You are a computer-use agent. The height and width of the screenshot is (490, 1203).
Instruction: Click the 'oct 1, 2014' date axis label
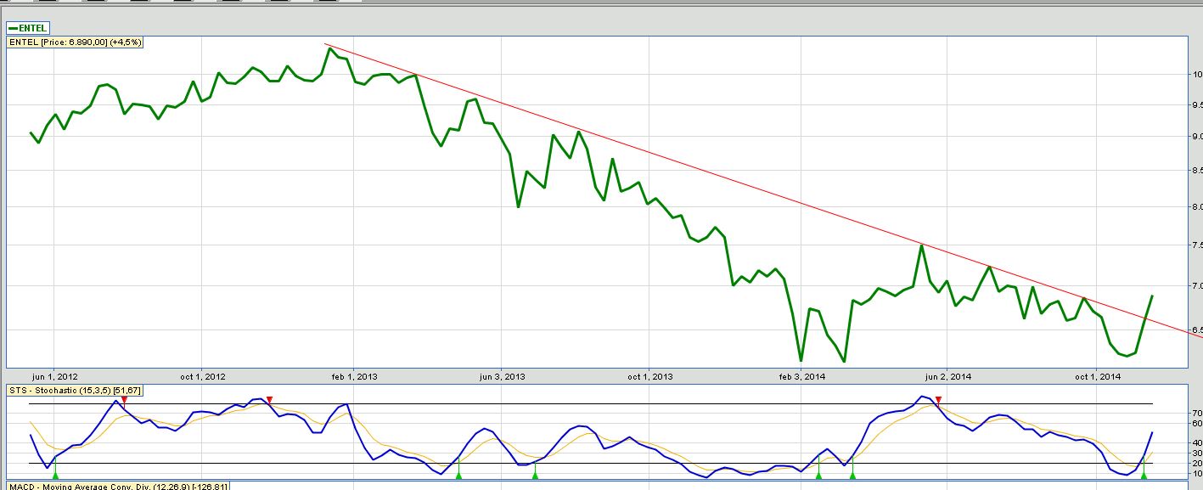[1097, 376]
